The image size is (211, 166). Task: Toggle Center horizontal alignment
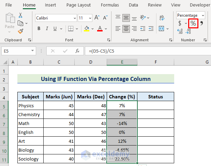point(126,28)
